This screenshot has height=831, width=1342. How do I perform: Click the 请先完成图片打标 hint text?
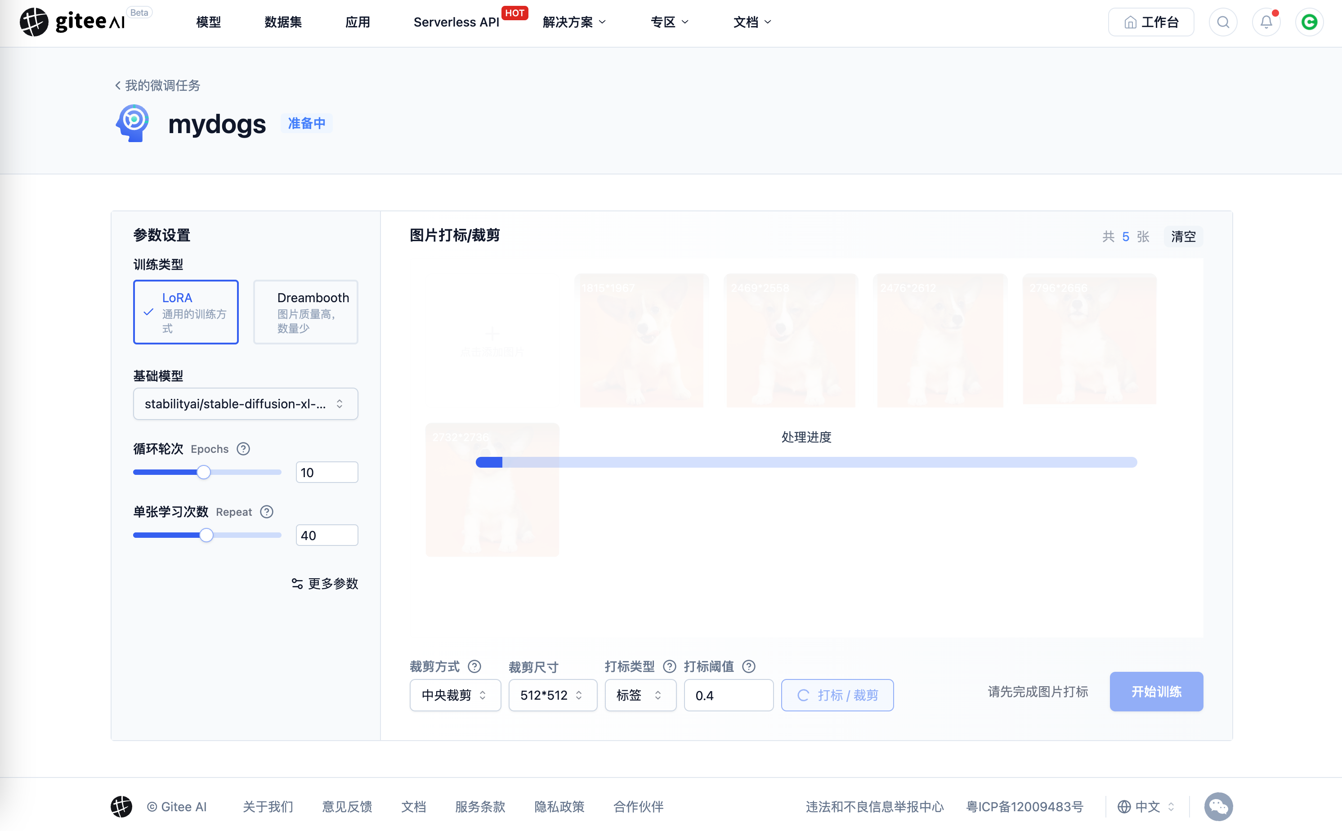[1038, 692]
